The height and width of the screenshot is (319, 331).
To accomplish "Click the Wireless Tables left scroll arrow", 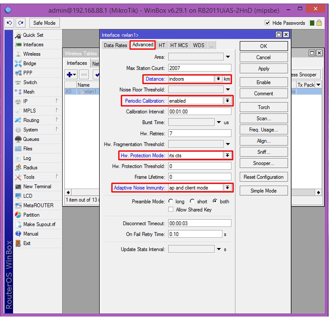I will 68,192.
